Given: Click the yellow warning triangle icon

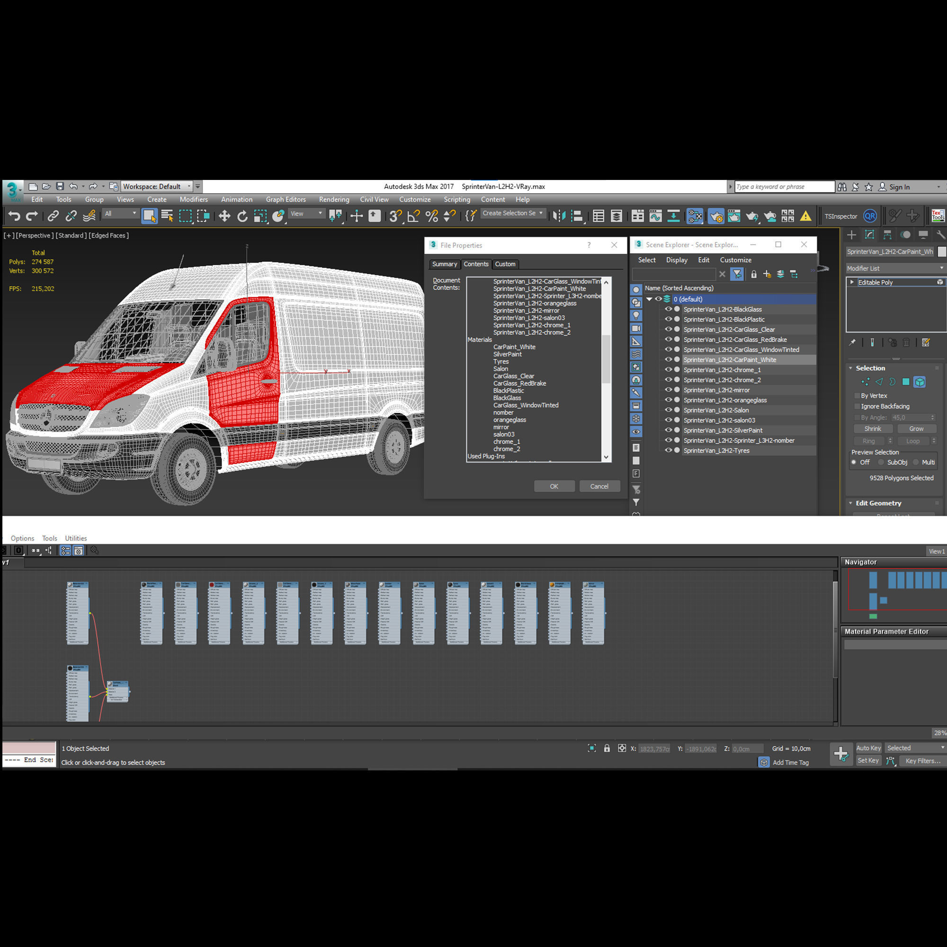Looking at the screenshot, I should pyautogui.click(x=805, y=216).
